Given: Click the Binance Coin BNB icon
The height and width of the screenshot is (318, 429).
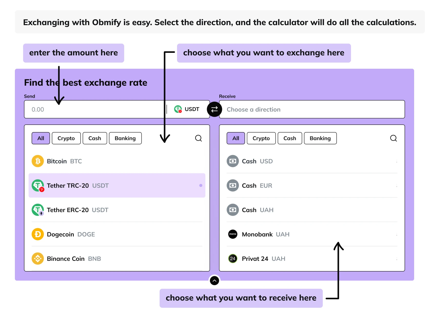Looking at the screenshot, I should coord(37,259).
